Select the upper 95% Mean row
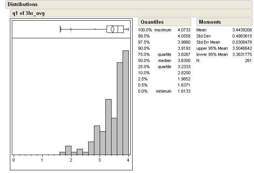 coord(224,48)
